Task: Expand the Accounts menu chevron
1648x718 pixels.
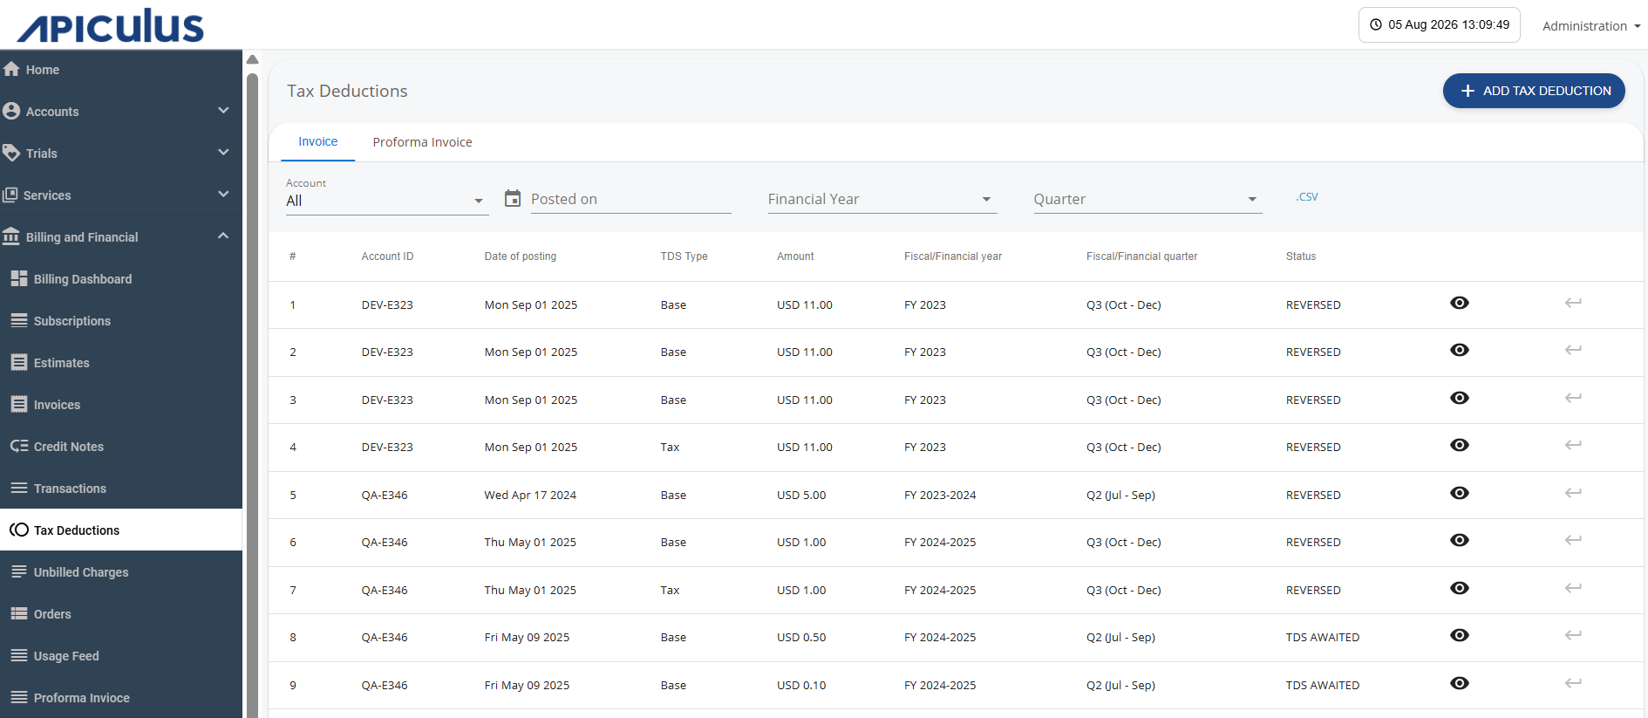Action: coord(223,111)
